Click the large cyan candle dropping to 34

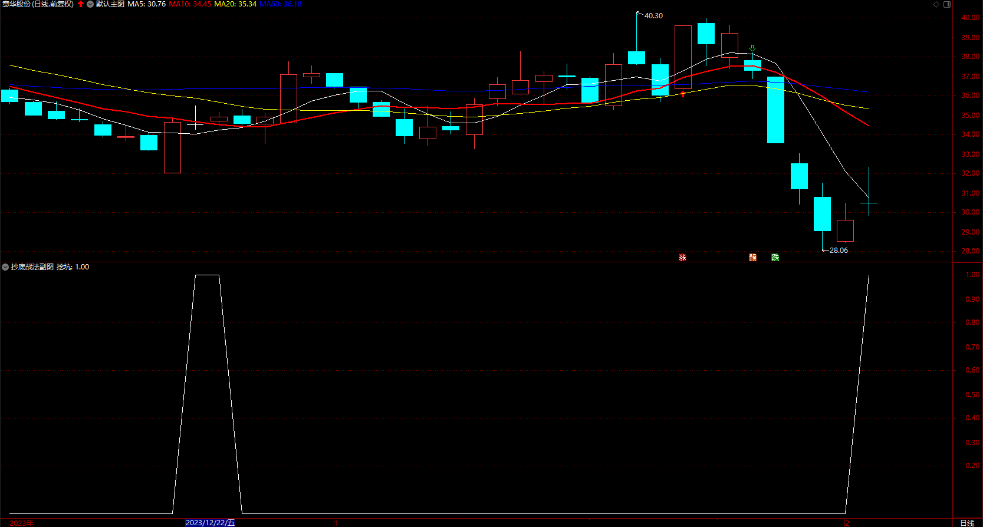[x=775, y=110]
